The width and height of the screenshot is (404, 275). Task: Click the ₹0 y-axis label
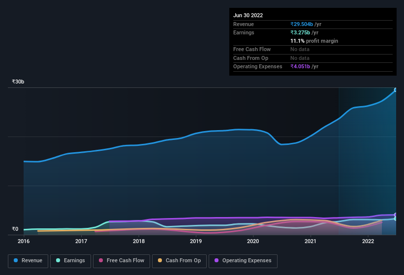pos(15,229)
